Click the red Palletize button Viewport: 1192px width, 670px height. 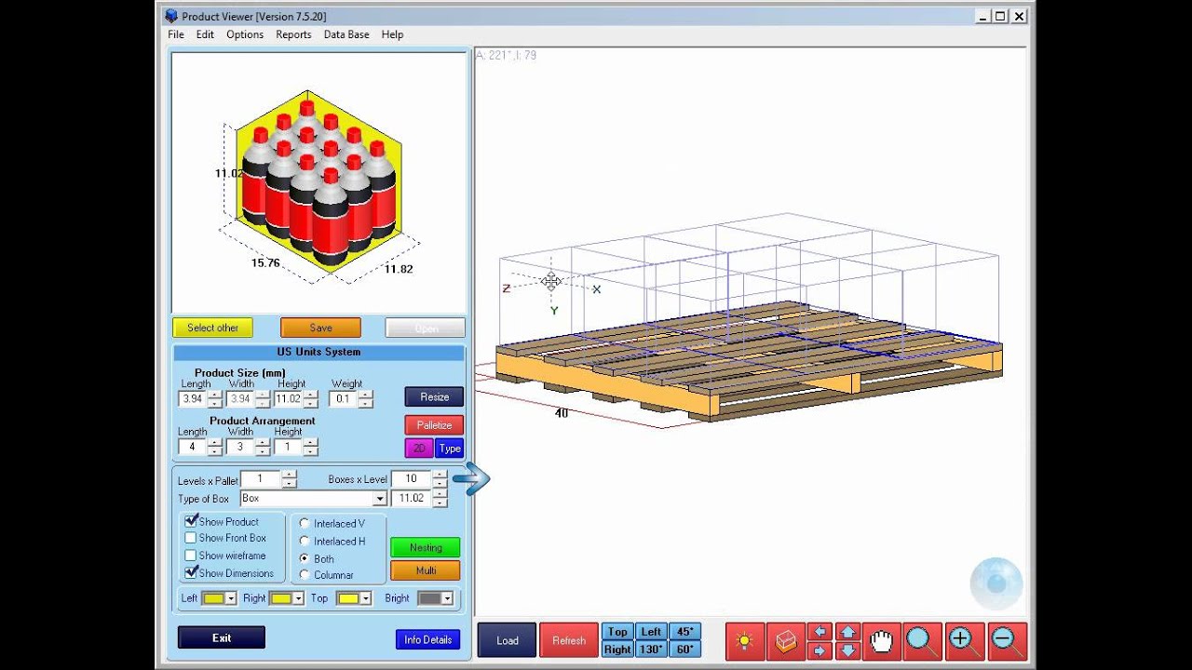434,425
